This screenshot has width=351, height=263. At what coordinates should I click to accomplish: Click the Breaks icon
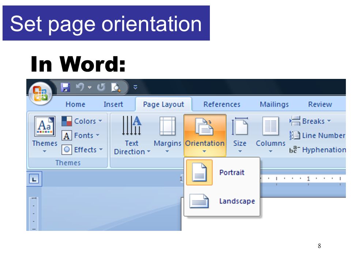click(x=295, y=121)
